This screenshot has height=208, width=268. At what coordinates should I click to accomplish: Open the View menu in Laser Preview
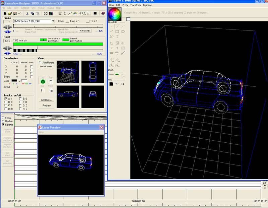pyautogui.click(x=41, y=132)
